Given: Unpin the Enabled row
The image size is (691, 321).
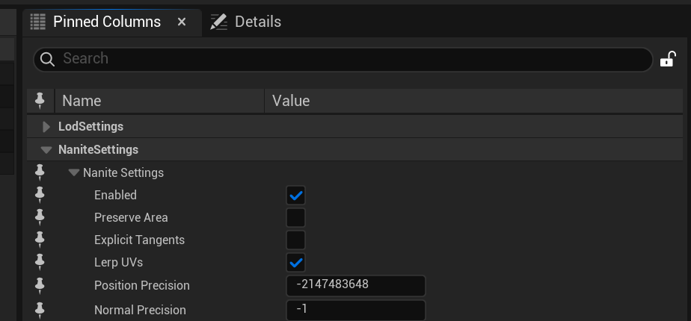Looking at the screenshot, I should pos(40,195).
